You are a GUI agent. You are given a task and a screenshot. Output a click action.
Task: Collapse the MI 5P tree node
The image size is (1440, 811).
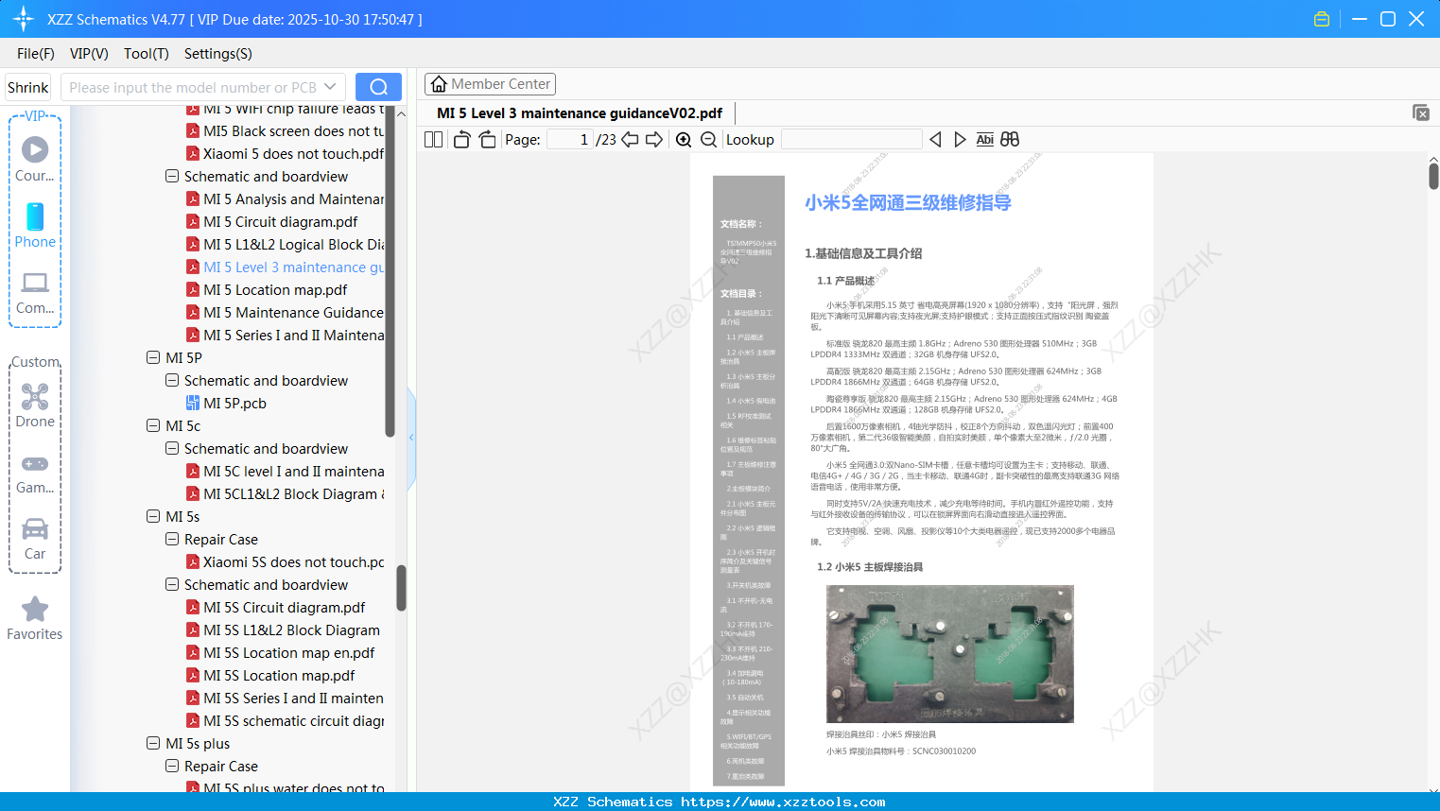tap(153, 358)
